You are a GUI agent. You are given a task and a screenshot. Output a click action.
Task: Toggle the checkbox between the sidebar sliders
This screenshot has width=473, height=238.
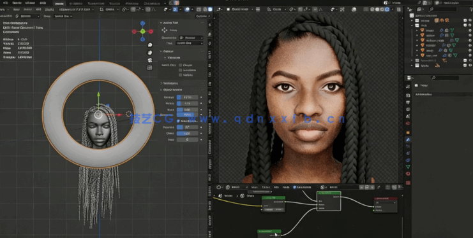click(x=178, y=121)
